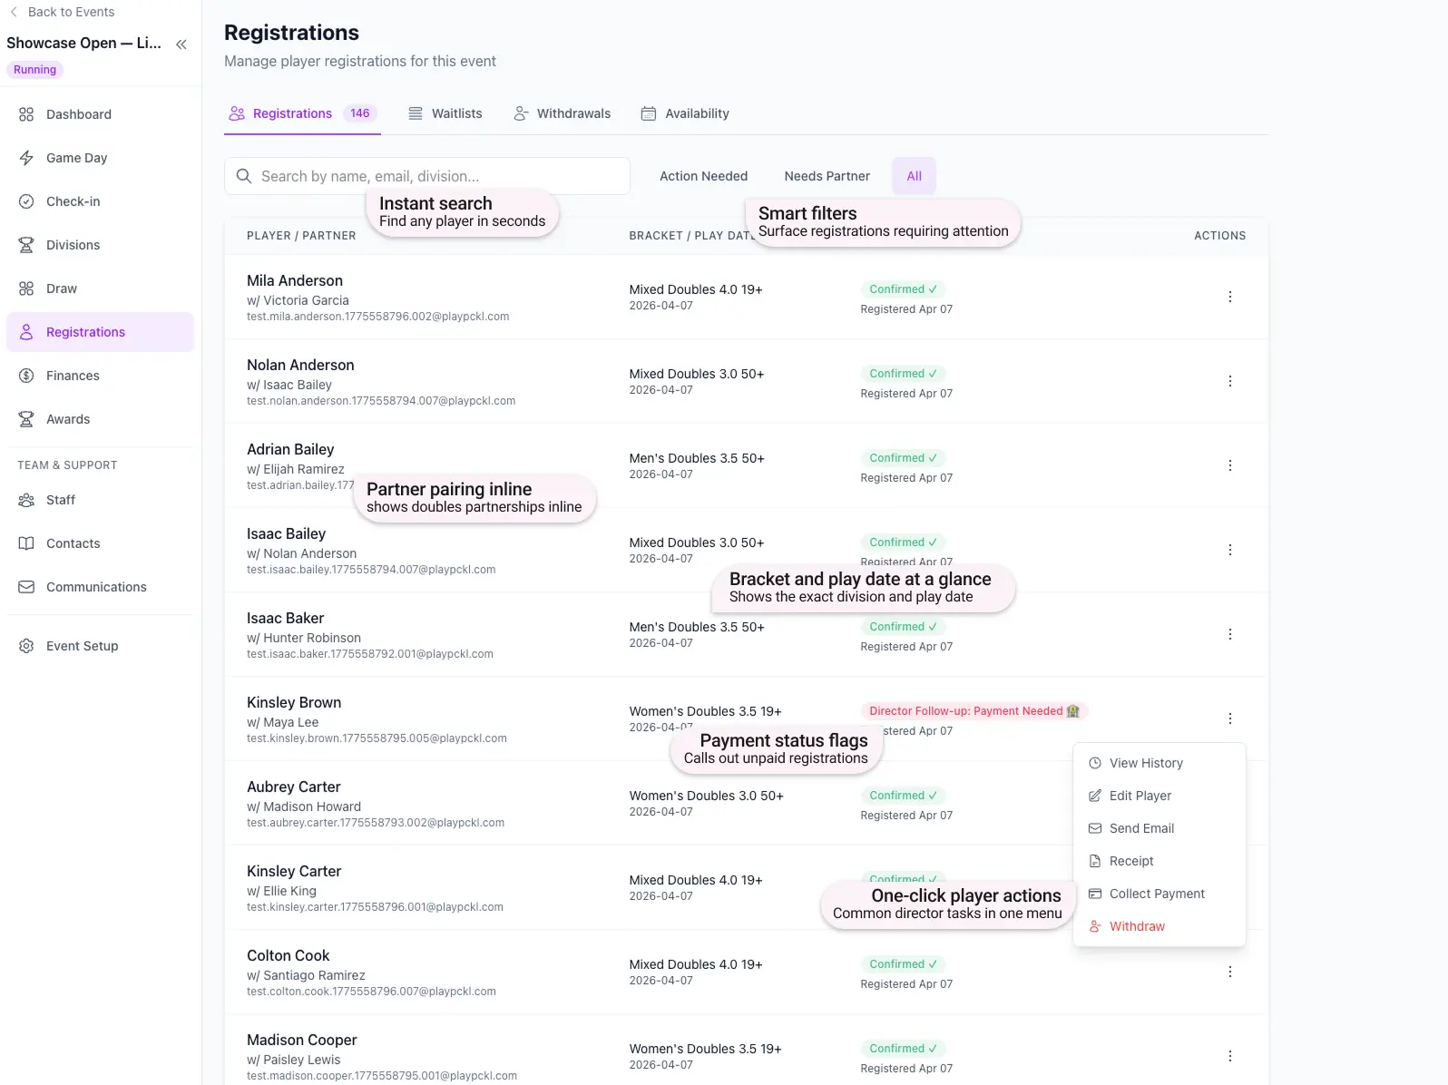
Task: Switch to the Waitlists tab
Action: [x=445, y=113]
